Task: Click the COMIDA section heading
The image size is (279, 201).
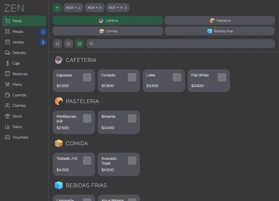Action: 77,143
